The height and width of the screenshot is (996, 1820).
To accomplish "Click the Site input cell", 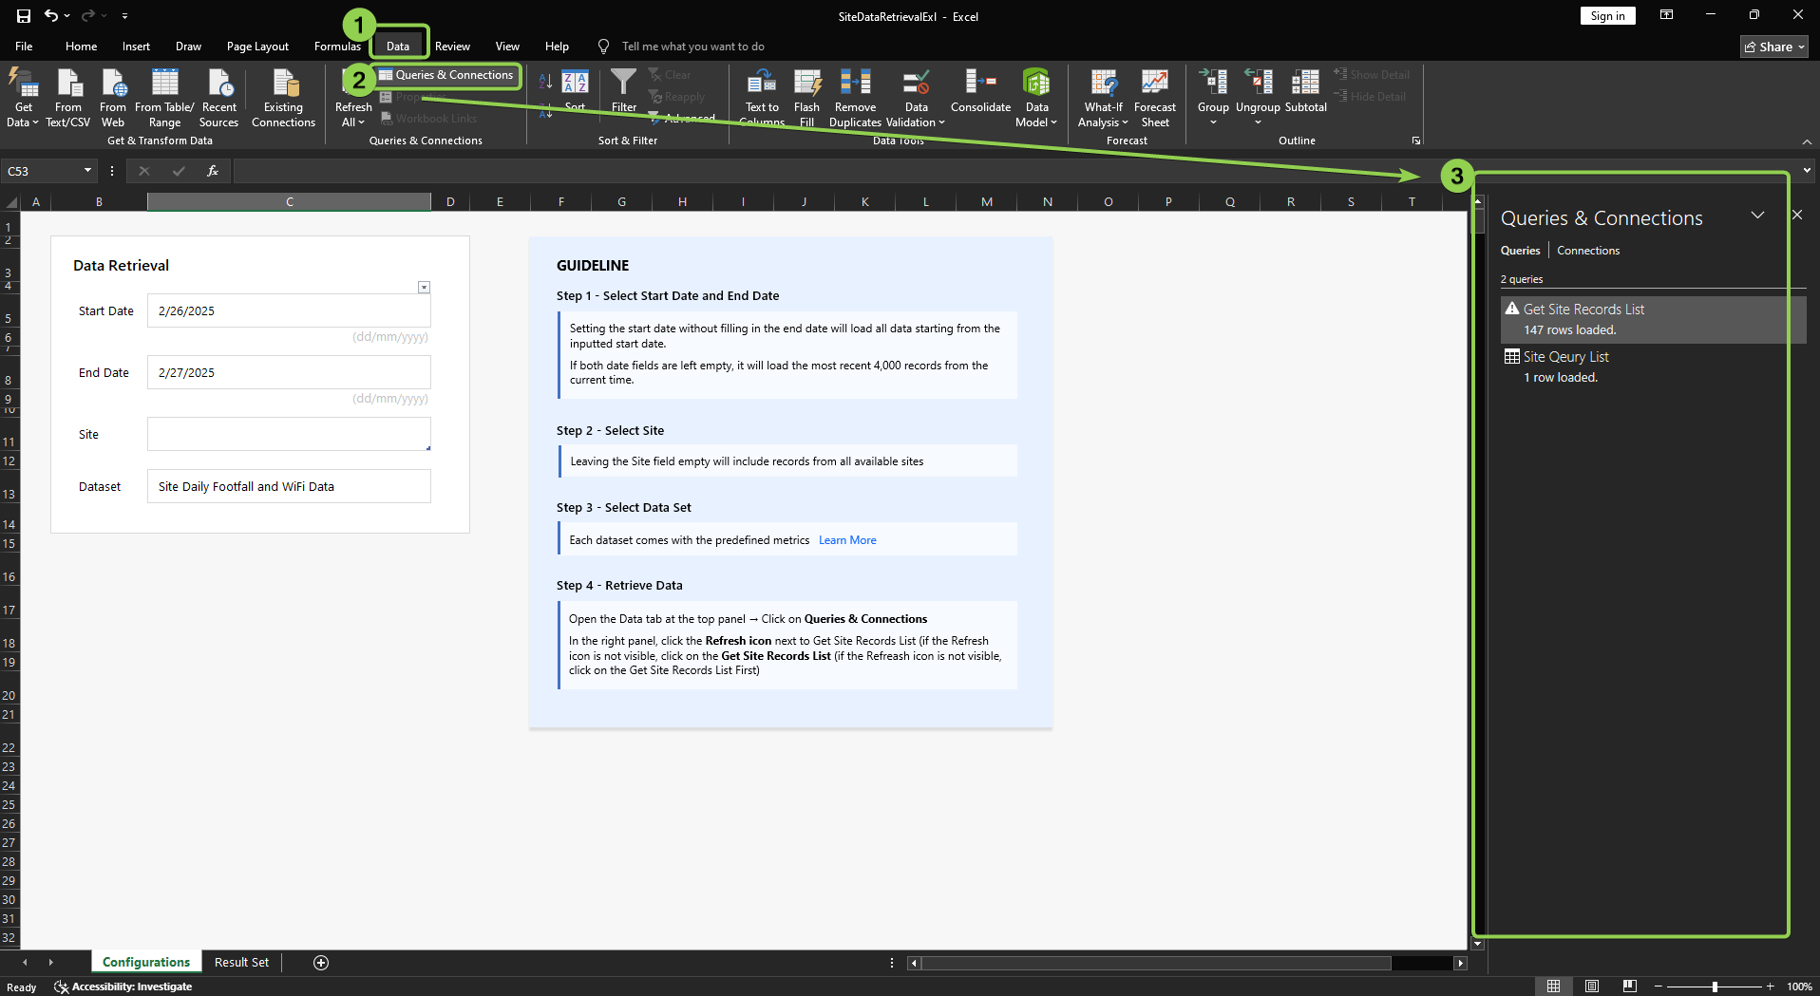I will click(289, 434).
